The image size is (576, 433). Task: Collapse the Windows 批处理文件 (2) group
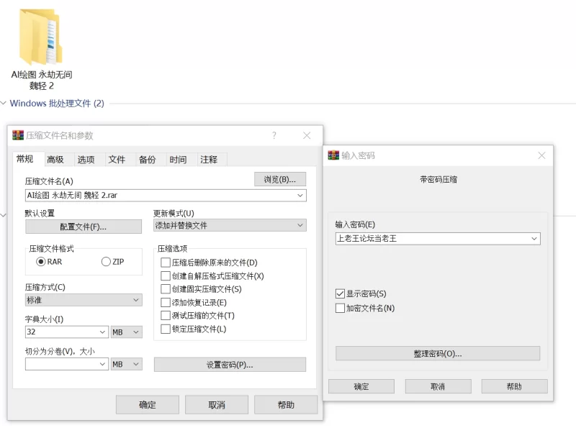coord(4,103)
